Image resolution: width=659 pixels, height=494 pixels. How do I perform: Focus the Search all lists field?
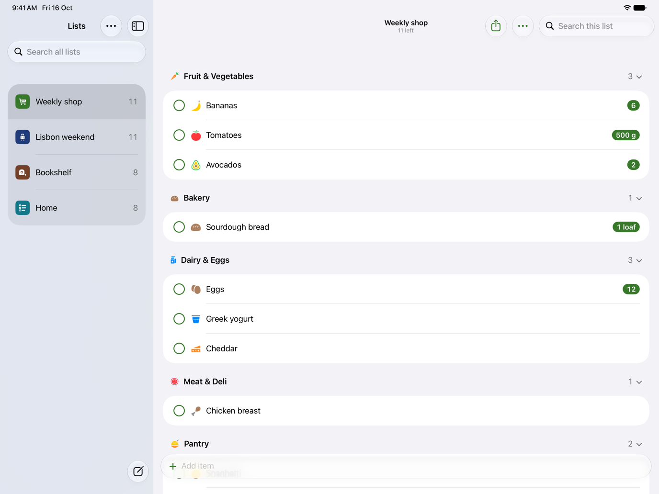[77, 52]
